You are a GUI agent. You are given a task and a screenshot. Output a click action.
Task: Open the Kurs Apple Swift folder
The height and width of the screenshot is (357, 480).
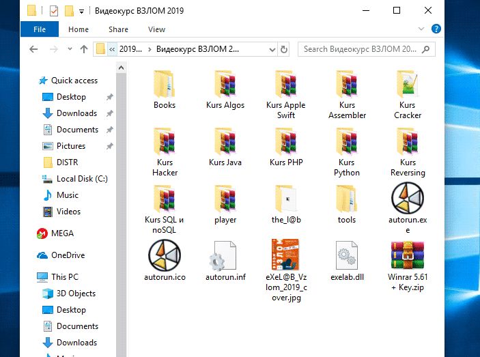pos(286,95)
